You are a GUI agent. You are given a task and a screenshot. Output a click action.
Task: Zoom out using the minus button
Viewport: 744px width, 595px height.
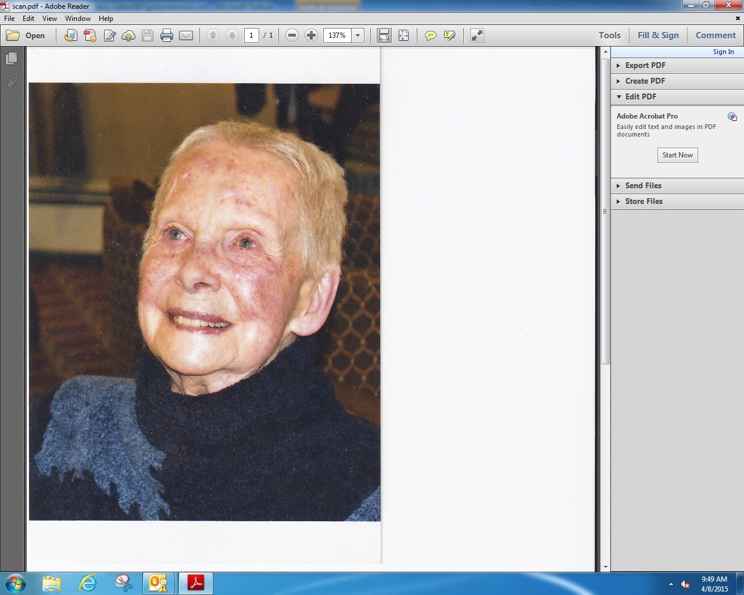[x=292, y=35]
